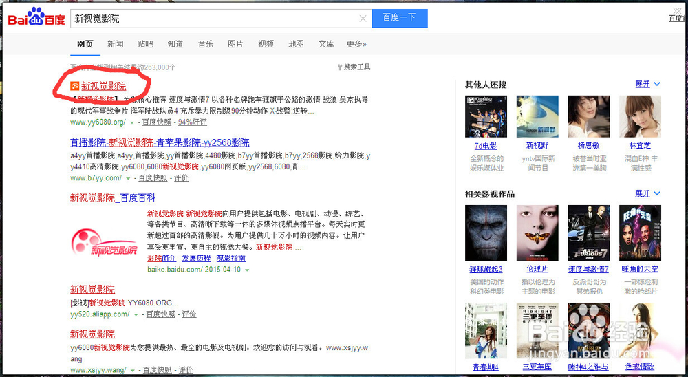Click the Baidu logo
The width and height of the screenshot is (688, 377).
pyautogui.click(x=36, y=18)
